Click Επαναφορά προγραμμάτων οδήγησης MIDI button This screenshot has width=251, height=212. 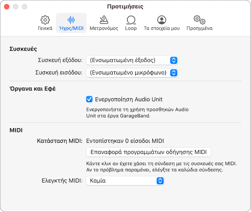[x=149, y=152]
